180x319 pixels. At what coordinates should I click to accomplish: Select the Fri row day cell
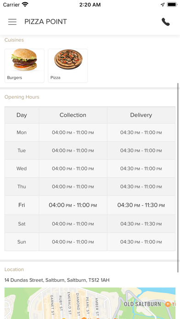(22, 205)
